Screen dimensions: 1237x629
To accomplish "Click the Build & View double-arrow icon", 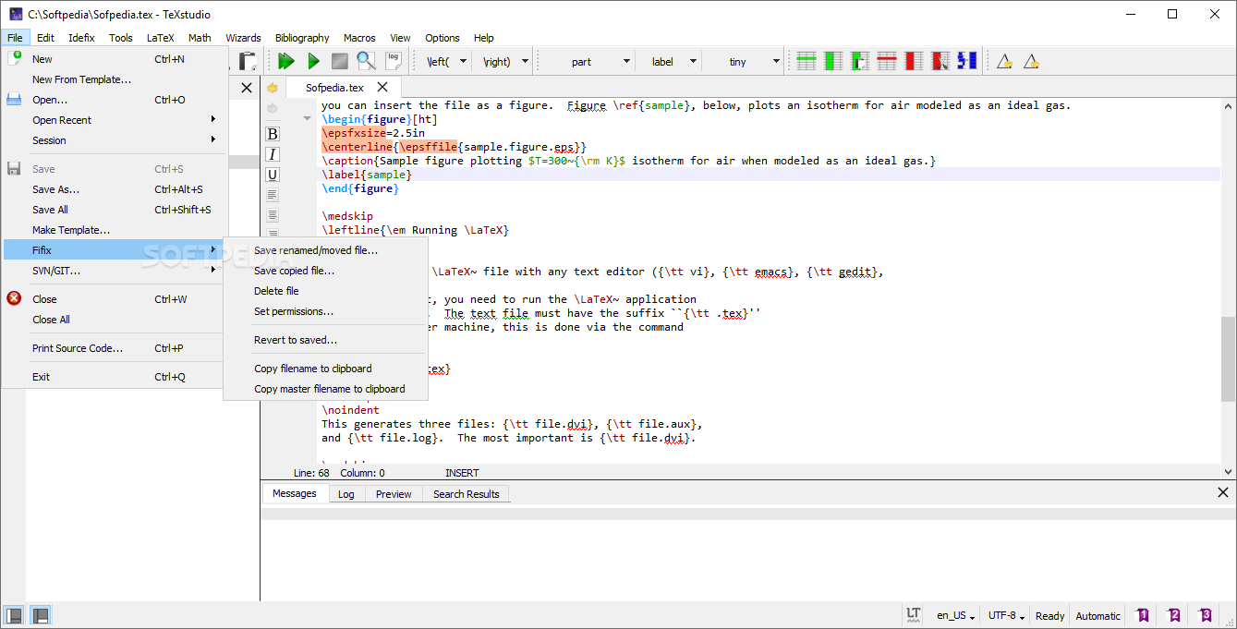I will point(286,61).
